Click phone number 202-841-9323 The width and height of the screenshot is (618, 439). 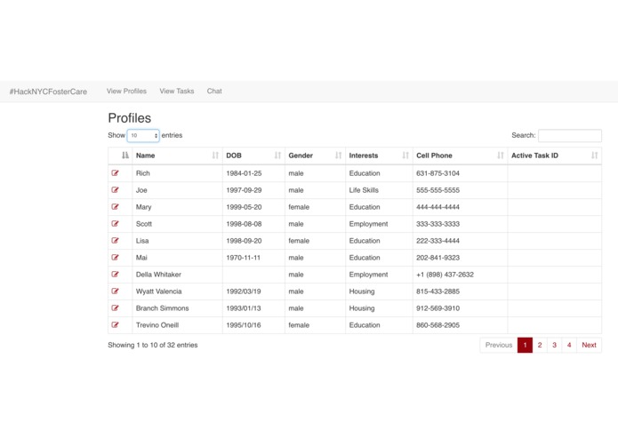click(437, 258)
